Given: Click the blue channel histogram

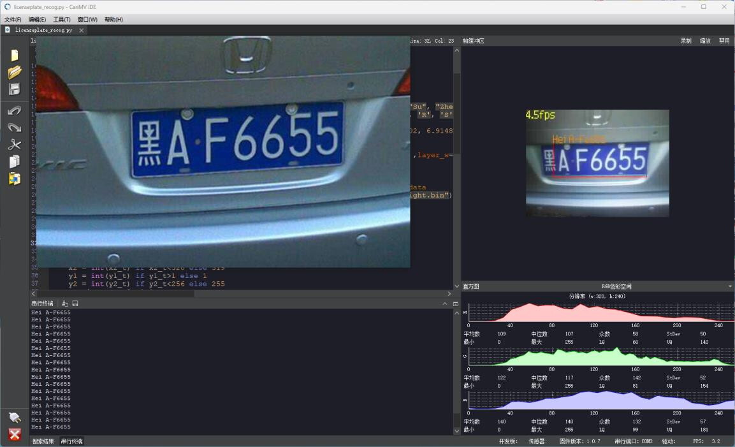Looking at the screenshot, I should pyautogui.click(x=601, y=400).
